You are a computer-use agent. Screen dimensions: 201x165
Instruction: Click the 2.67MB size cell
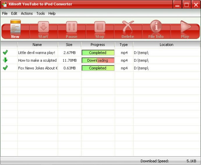[70, 53]
